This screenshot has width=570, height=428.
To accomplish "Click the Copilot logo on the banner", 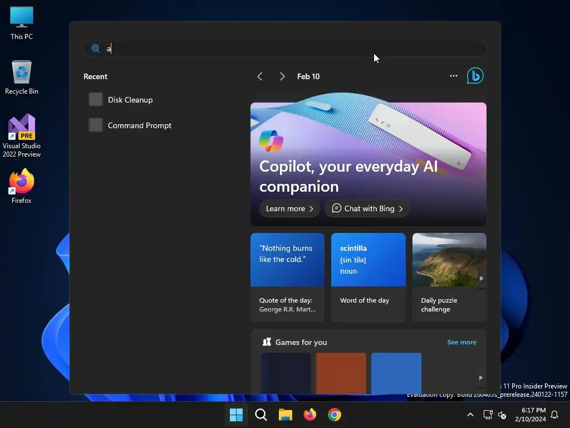I will click(271, 141).
